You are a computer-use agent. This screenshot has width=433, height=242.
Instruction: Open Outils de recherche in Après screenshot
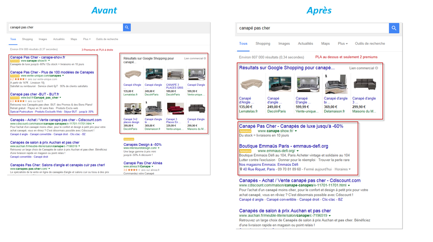tap(370, 44)
